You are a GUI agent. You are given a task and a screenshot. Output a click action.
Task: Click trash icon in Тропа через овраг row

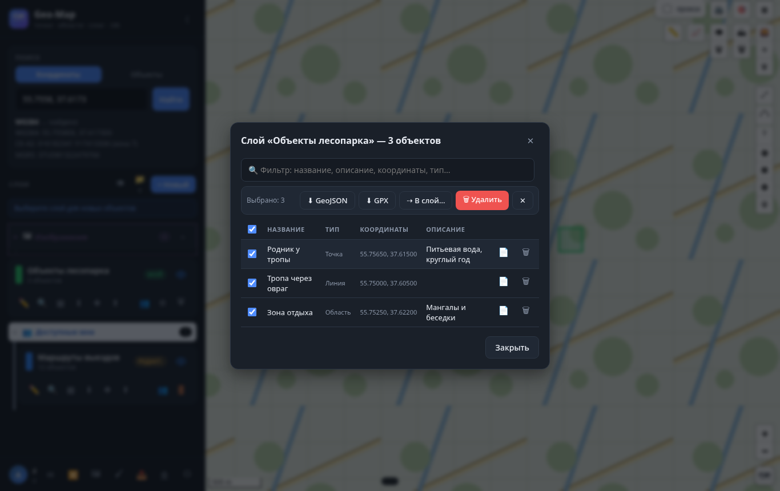tap(526, 281)
